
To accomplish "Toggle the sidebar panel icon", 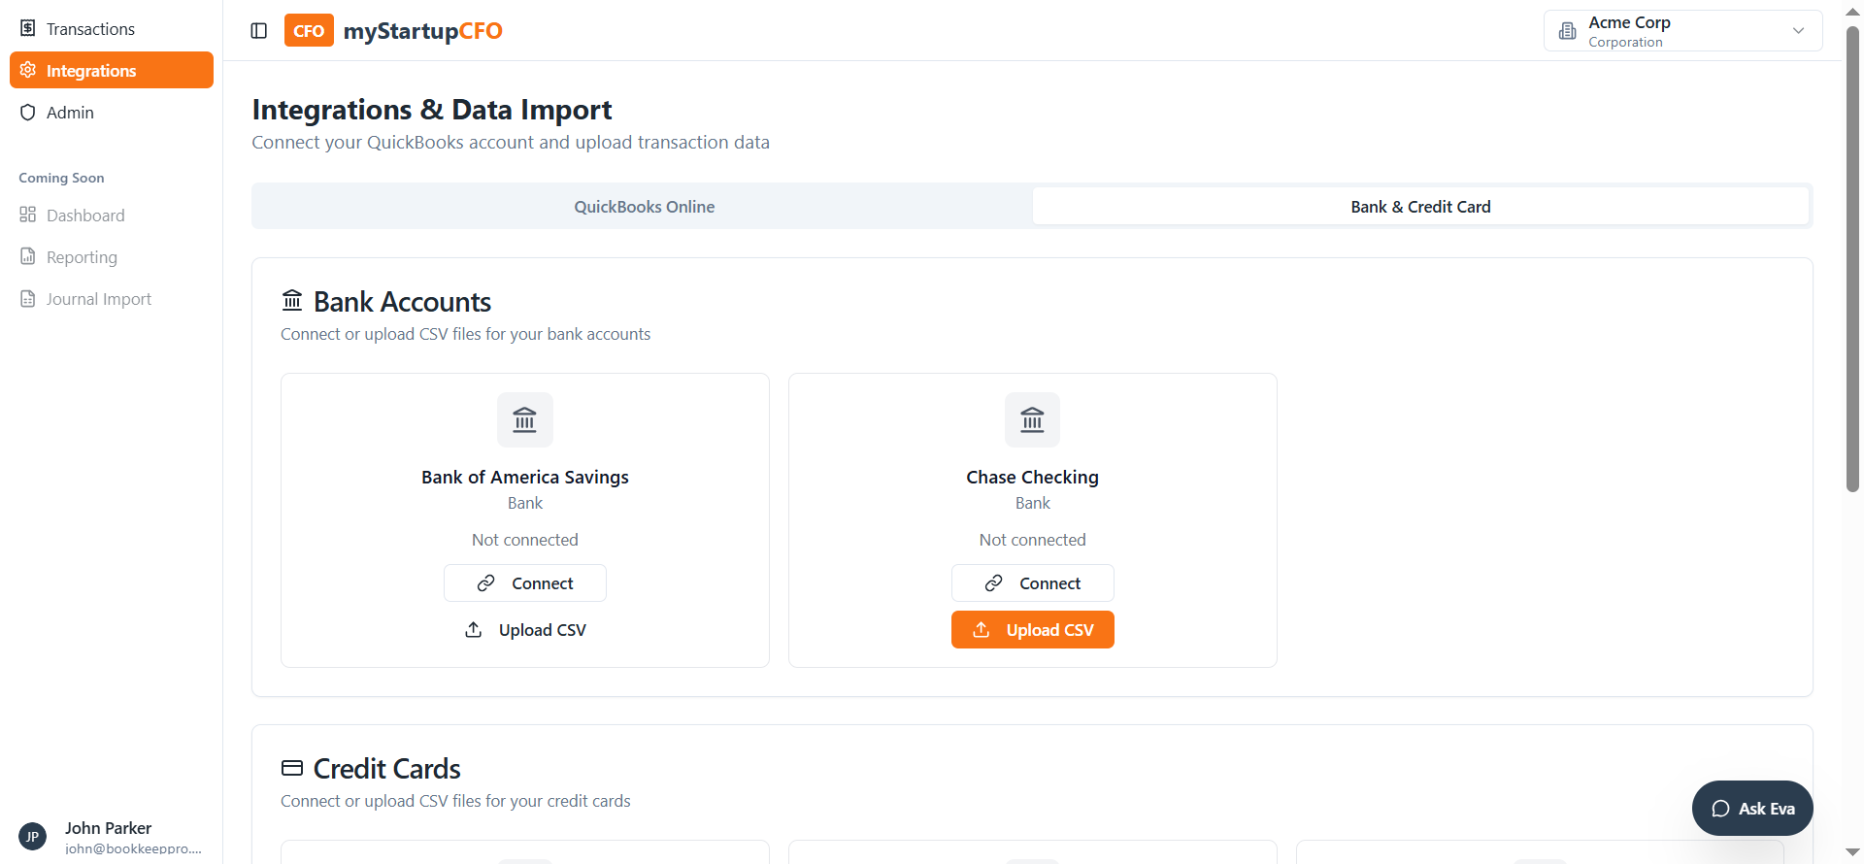I will click(259, 31).
